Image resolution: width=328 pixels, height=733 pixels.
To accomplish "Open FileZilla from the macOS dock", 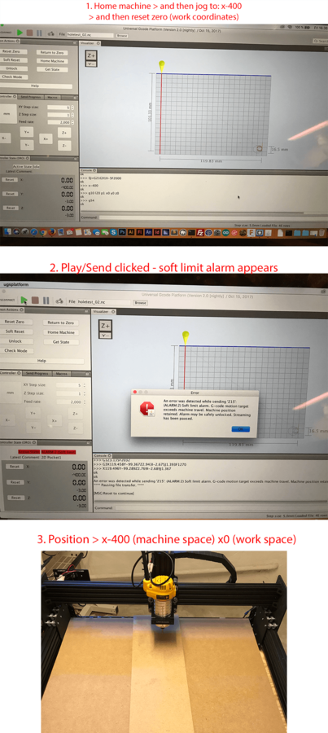I will [201, 232].
